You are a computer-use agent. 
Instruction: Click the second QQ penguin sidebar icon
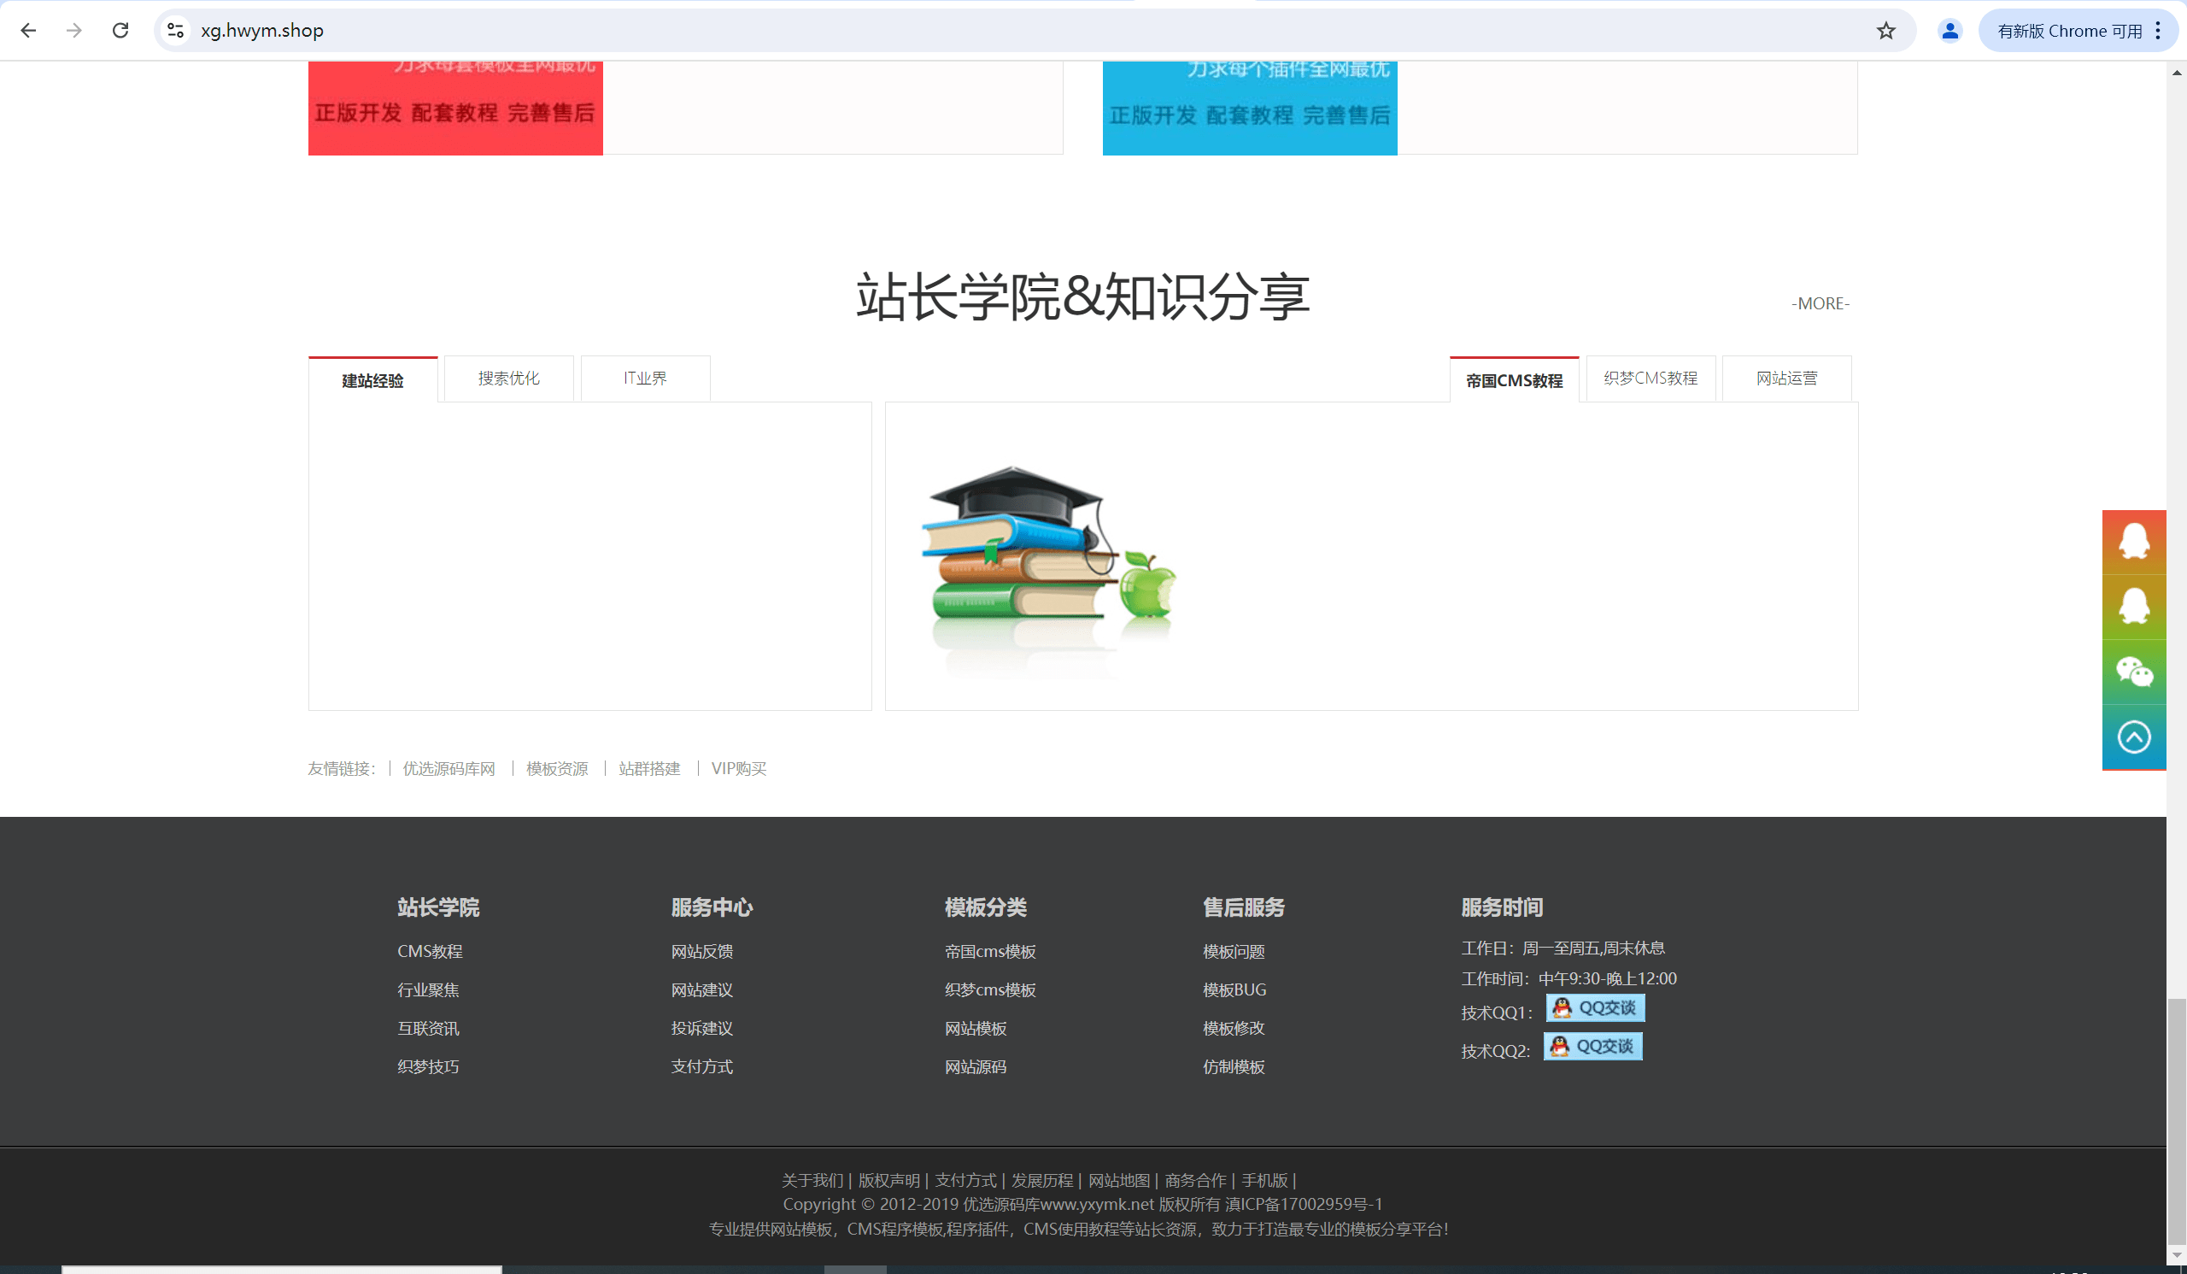[x=2134, y=606]
